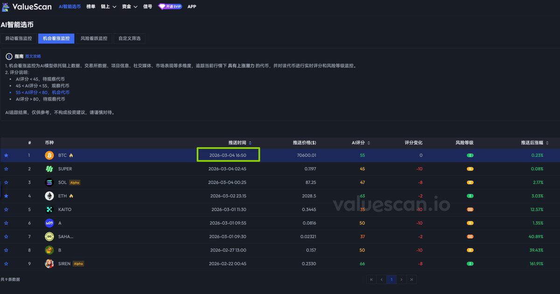Unfavorite the BTC row star
This screenshot has height=294, width=560.
[x=6, y=155]
